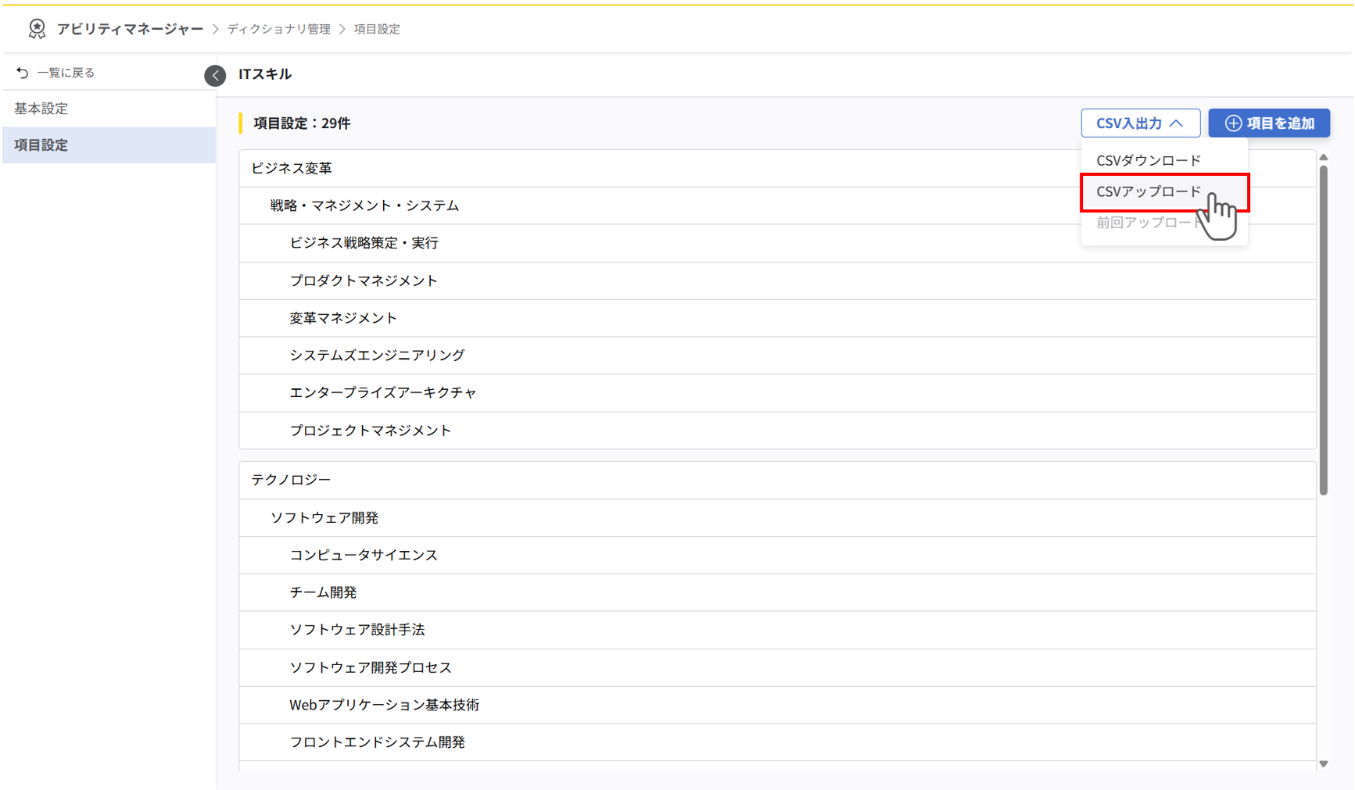The image size is (1355, 790).
Task: Open ディクショナリ管理 from the breadcrumb
Action: click(x=278, y=29)
